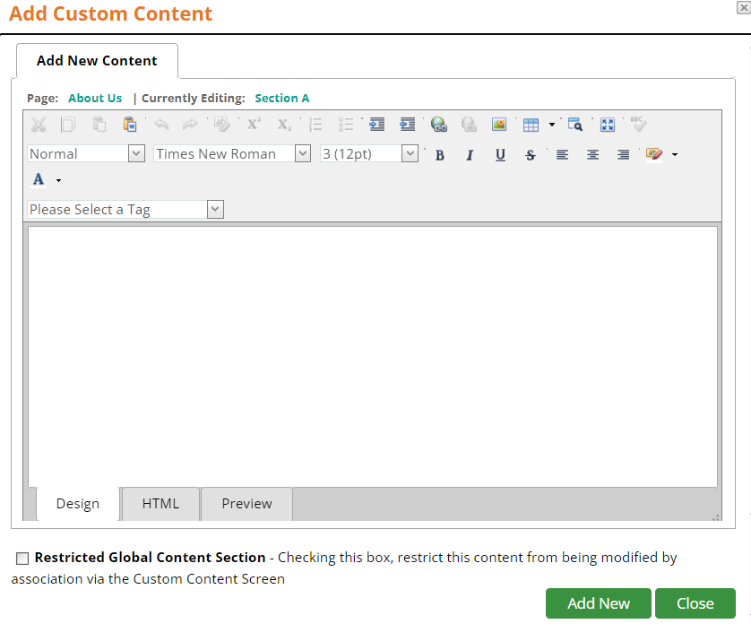Image resolution: width=751 pixels, height=624 pixels.
Task: Click the Paste clipboard icon
Action: pos(99,125)
